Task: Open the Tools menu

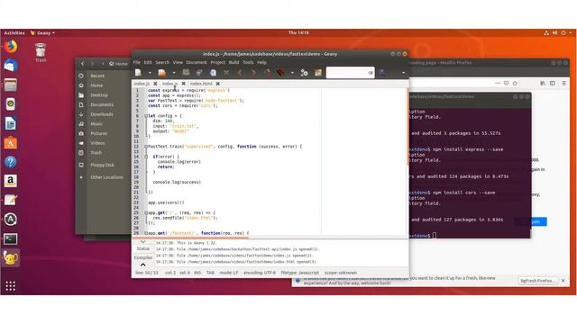Action: point(248,62)
